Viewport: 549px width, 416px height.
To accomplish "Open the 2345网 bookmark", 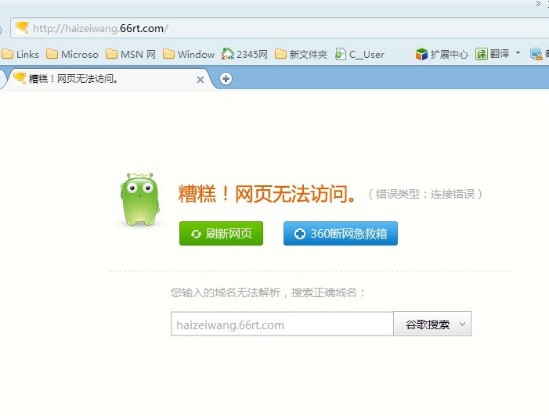I will (x=244, y=54).
